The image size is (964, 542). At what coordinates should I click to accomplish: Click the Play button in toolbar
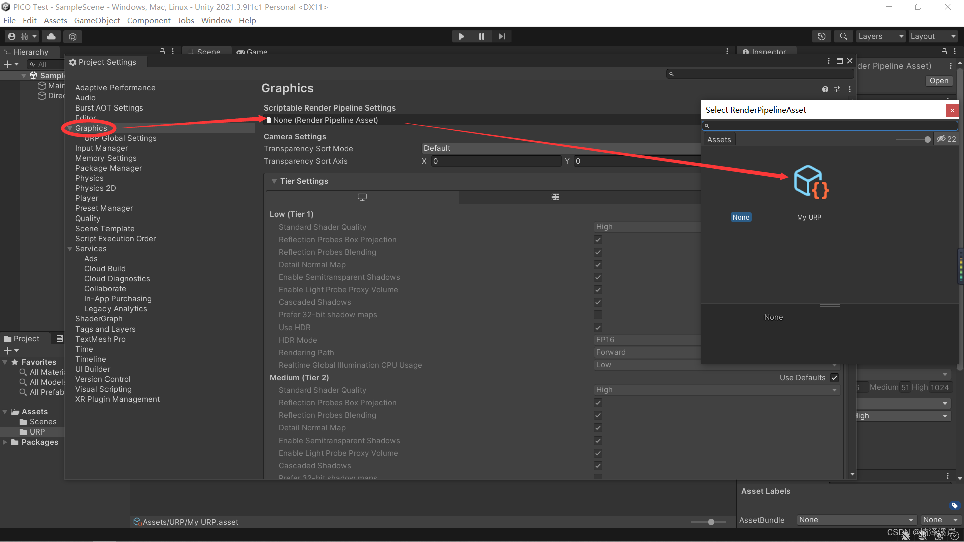tap(461, 36)
